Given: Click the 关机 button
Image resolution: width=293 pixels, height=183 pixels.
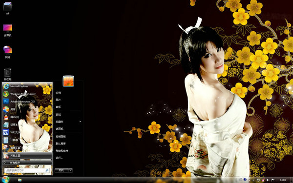Looking at the screenshot, I should 62,170.
